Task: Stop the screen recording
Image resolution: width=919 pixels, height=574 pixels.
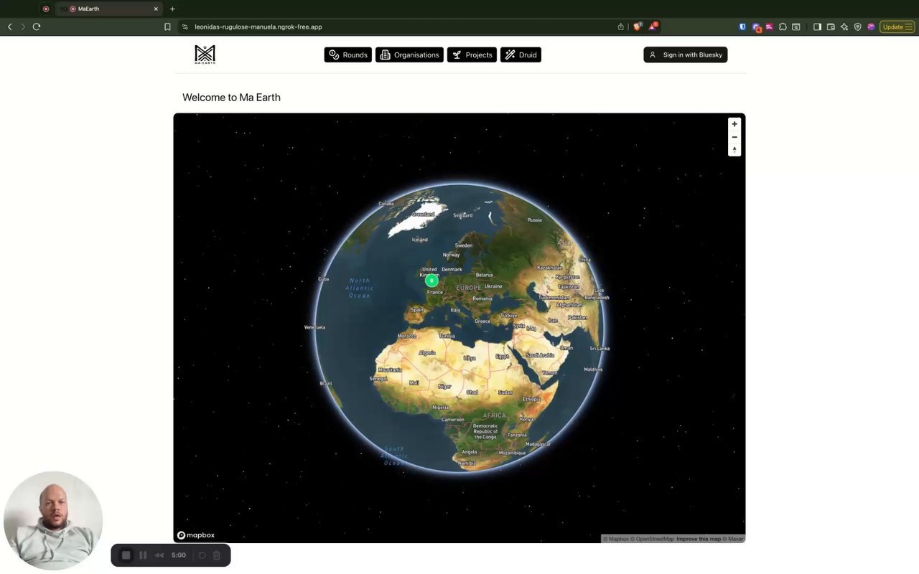Action: (126, 555)
